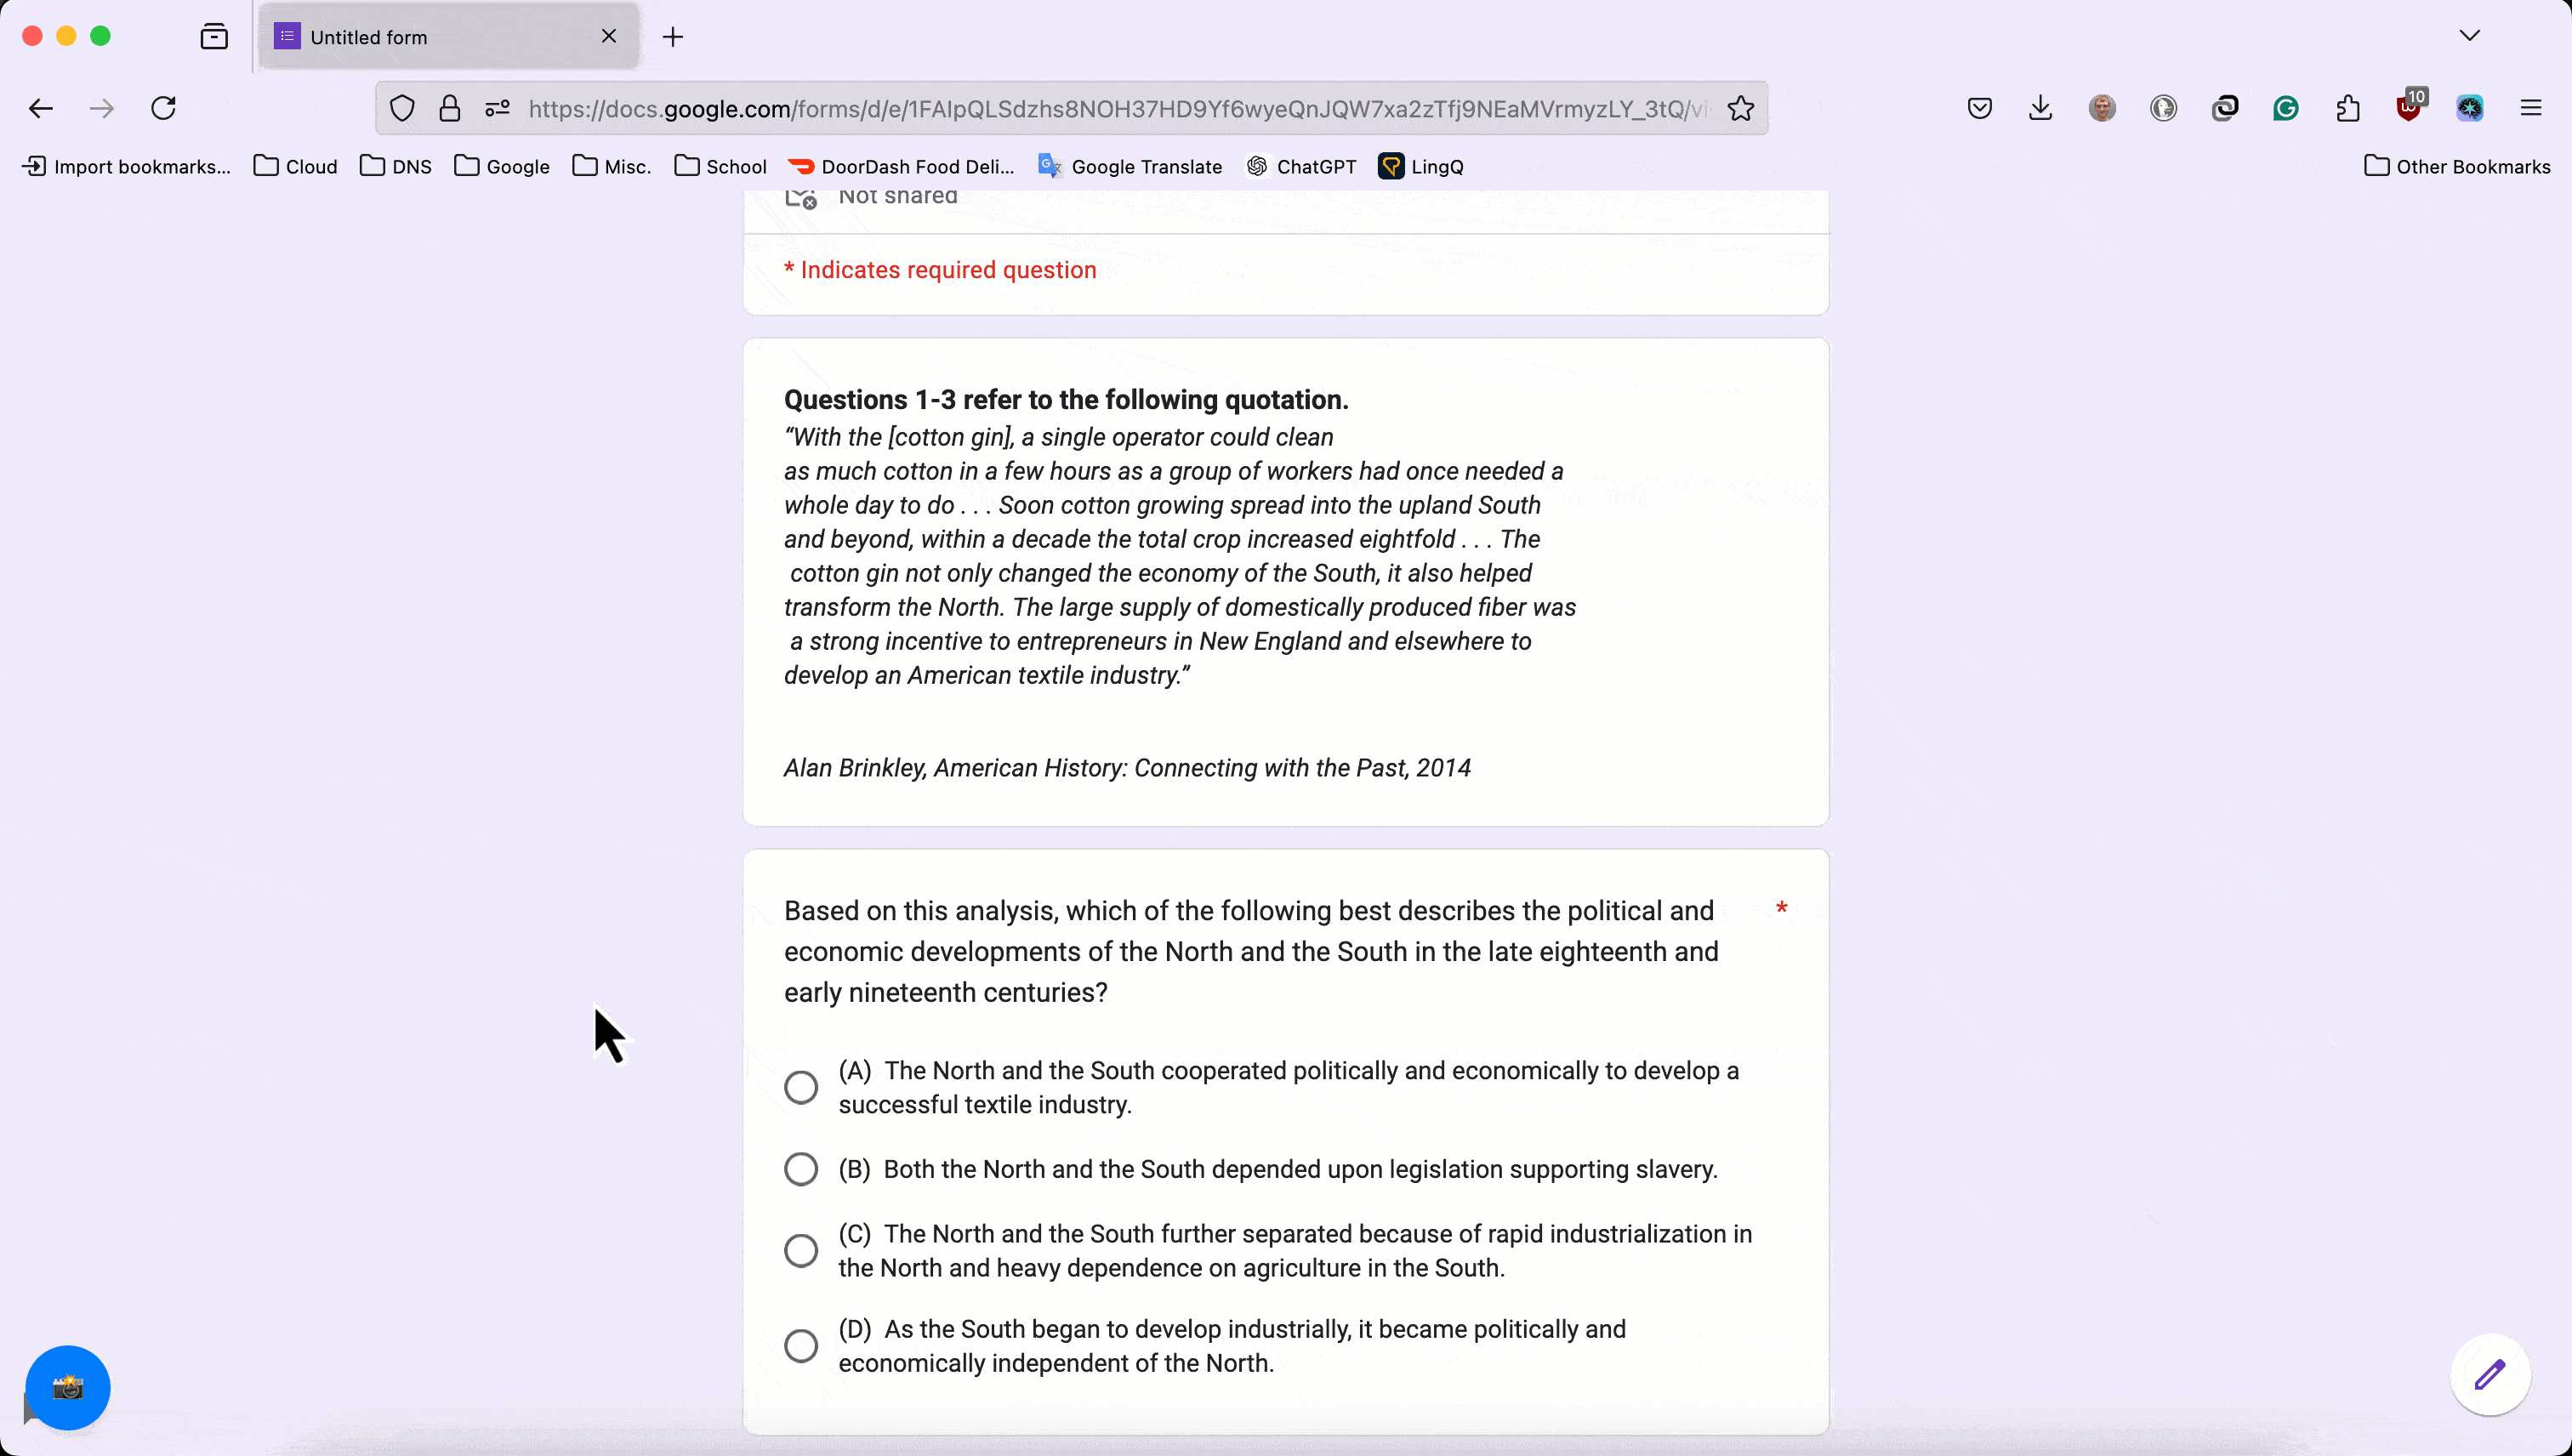The width and height of the screenshot is (2572, 1456).
Task: Choose answer (C) about rapid industrialization
Action: click(800, 1250)
